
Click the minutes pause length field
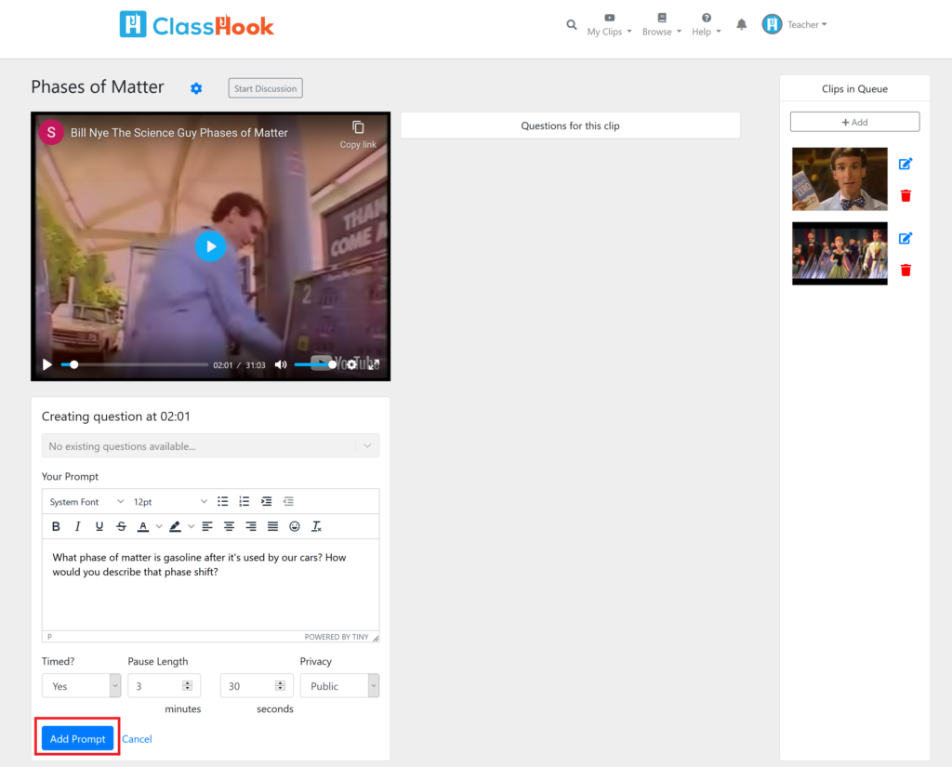click(x=164, y=685)
